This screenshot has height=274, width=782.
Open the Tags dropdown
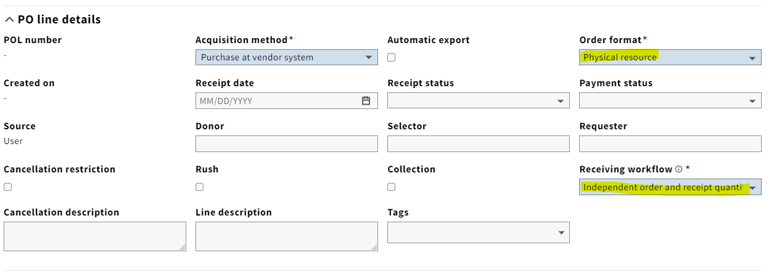479,232
